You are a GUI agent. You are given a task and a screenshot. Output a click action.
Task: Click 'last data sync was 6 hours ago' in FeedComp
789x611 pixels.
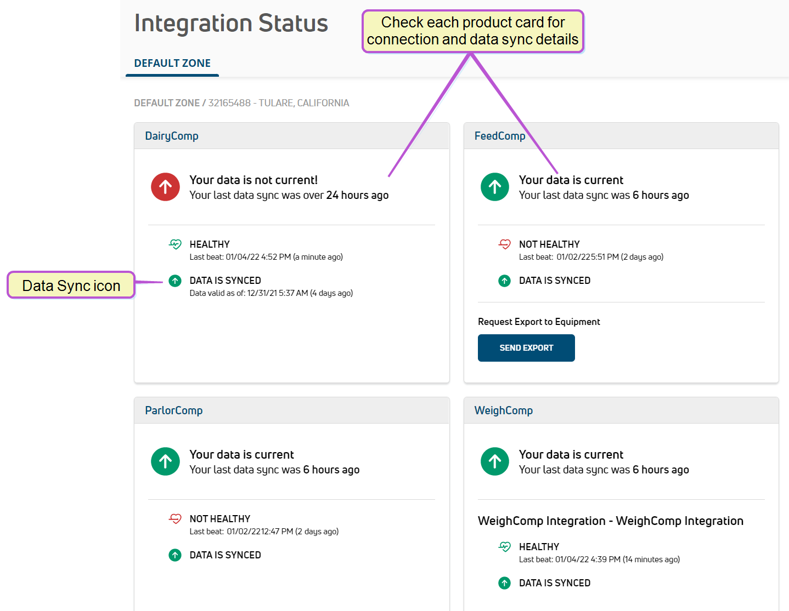click(616, 195)
